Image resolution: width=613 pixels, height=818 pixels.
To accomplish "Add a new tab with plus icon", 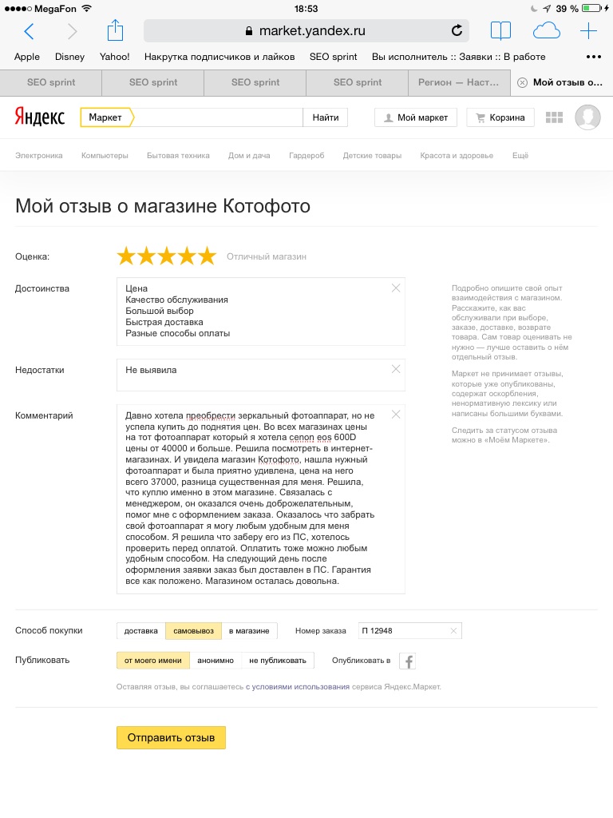I will tap(588, 31).
